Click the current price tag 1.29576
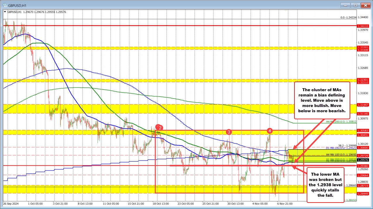 363,160
